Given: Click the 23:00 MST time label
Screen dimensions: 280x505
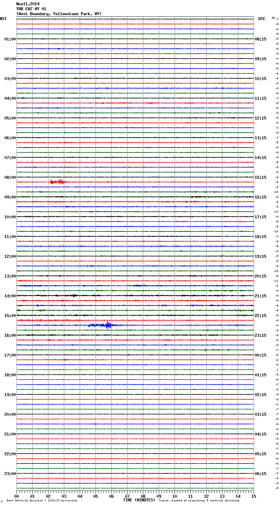Looking at the screenshot, I should (10, 474).
